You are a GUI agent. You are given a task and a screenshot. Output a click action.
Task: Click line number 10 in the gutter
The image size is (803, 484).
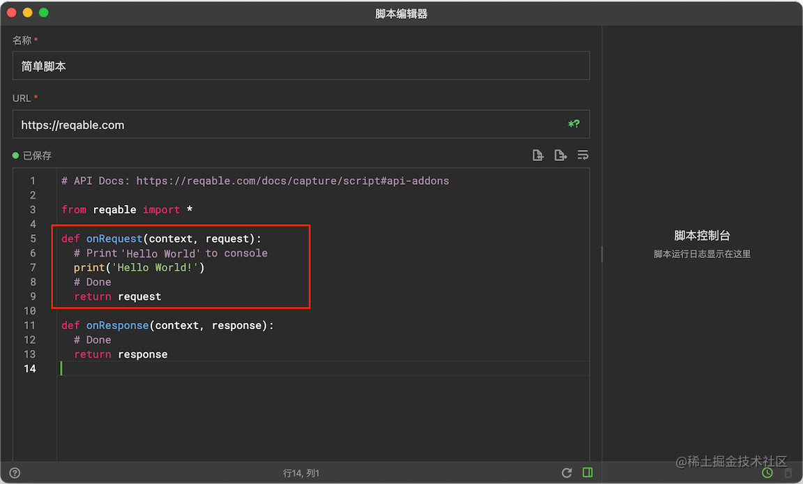(30, 311)
